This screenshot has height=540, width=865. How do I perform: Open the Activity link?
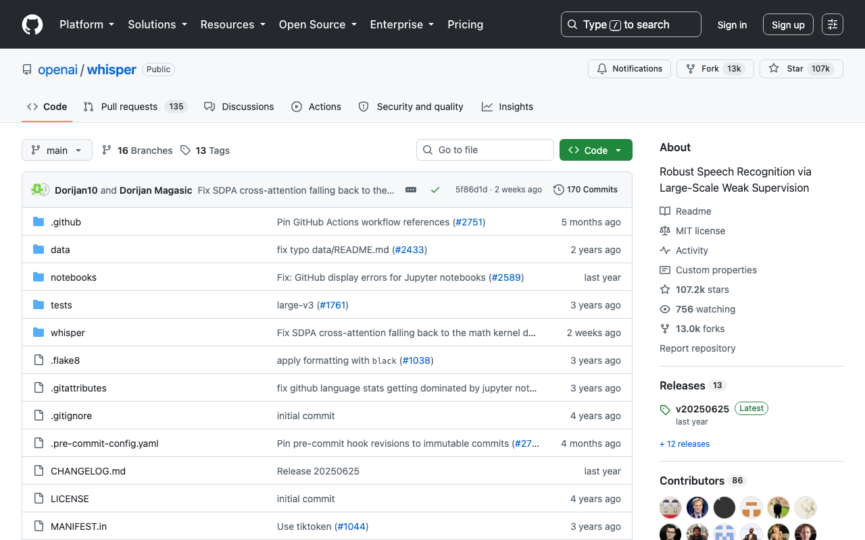coord(684,250)
